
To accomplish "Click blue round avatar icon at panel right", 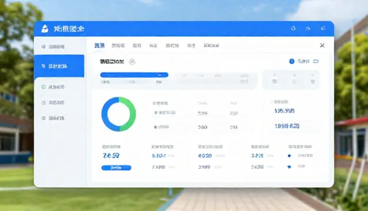I will pos(292,61).
